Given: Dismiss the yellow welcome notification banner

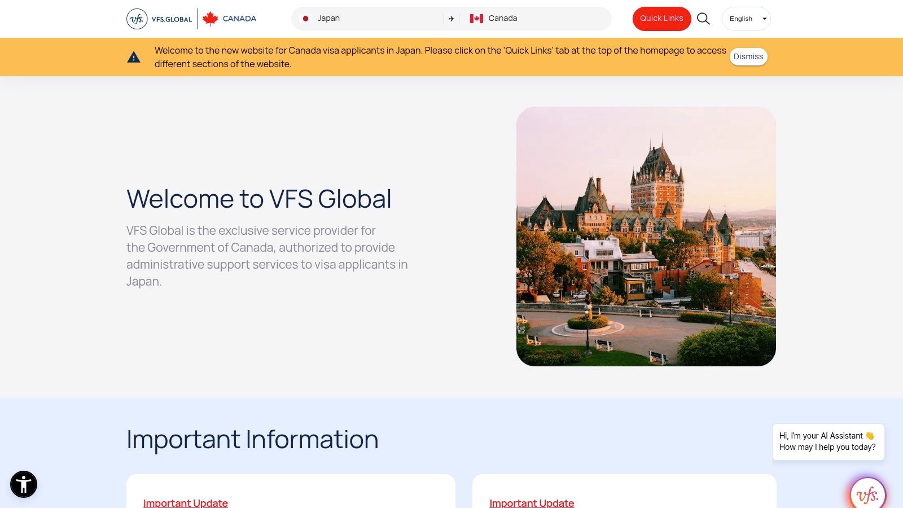Looking at the screenshot, I should (x=748, y=57).
